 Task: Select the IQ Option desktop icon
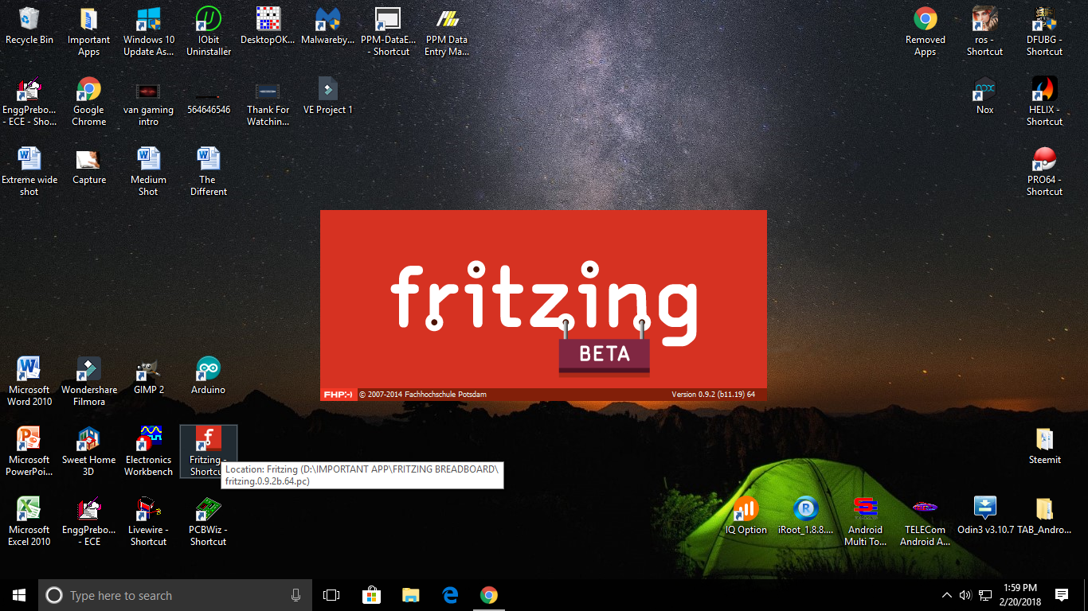click(746, 516)
